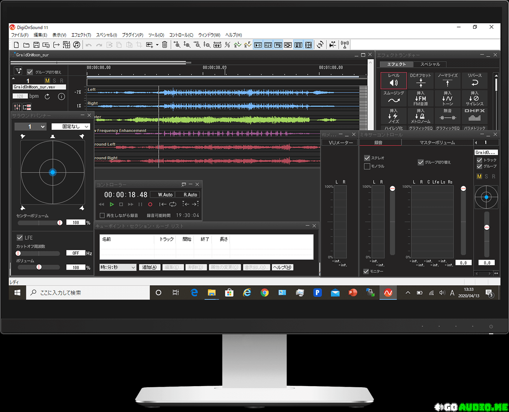The width and height of the screenshot is (509, 412).
Task: Toggle the グループ checkbox in mixer
Action: pos(479,166)
